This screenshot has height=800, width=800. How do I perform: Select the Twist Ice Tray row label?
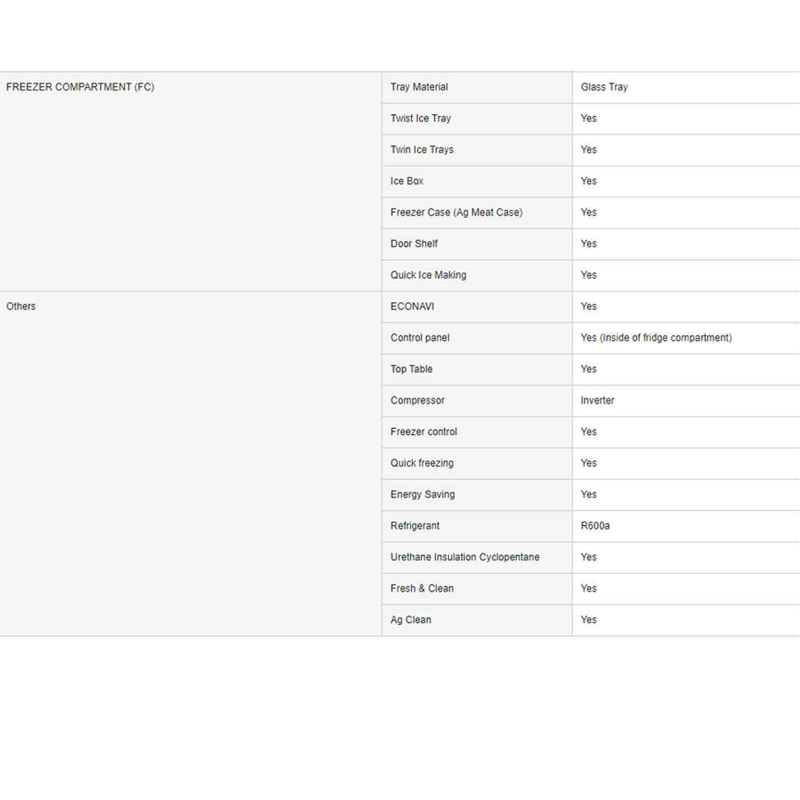point(421,119)
